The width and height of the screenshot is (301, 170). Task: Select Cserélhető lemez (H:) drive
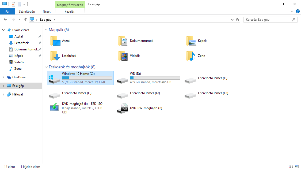pyautogui.click(x=206, y=93)
